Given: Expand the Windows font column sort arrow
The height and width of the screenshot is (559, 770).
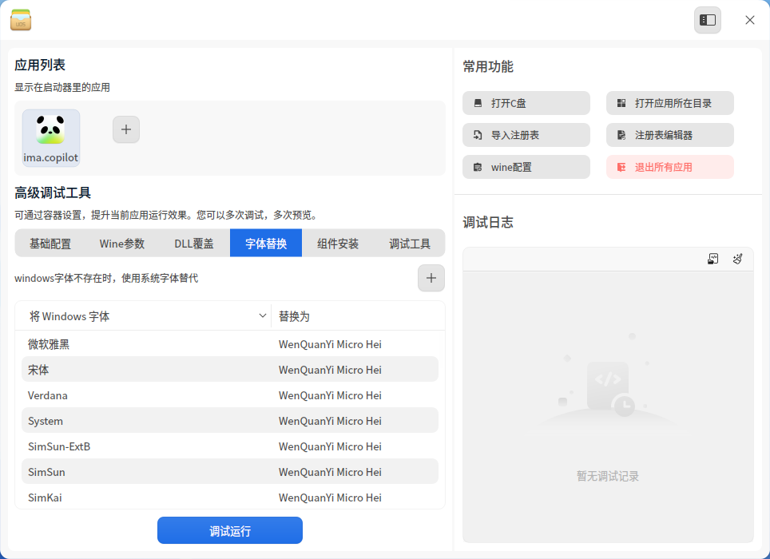Looking at the screenshot, I should pos(262,316).
